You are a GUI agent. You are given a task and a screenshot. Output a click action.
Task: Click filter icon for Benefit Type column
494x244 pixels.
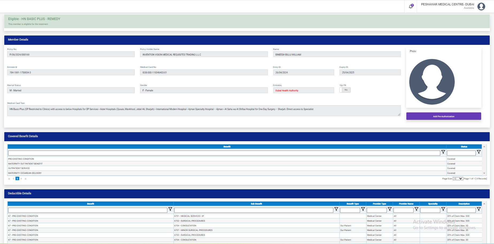(363, 209)
